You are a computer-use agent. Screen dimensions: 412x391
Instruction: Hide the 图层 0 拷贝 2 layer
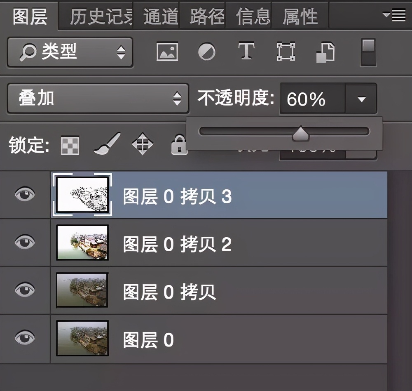click(x=25, y=242)
